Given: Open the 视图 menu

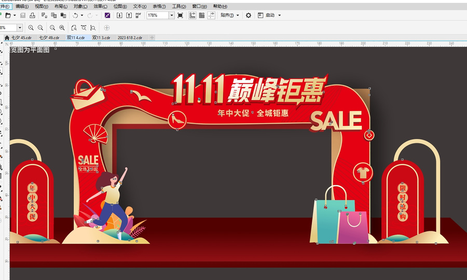Looking at the screenshot, I should point(42,6).
